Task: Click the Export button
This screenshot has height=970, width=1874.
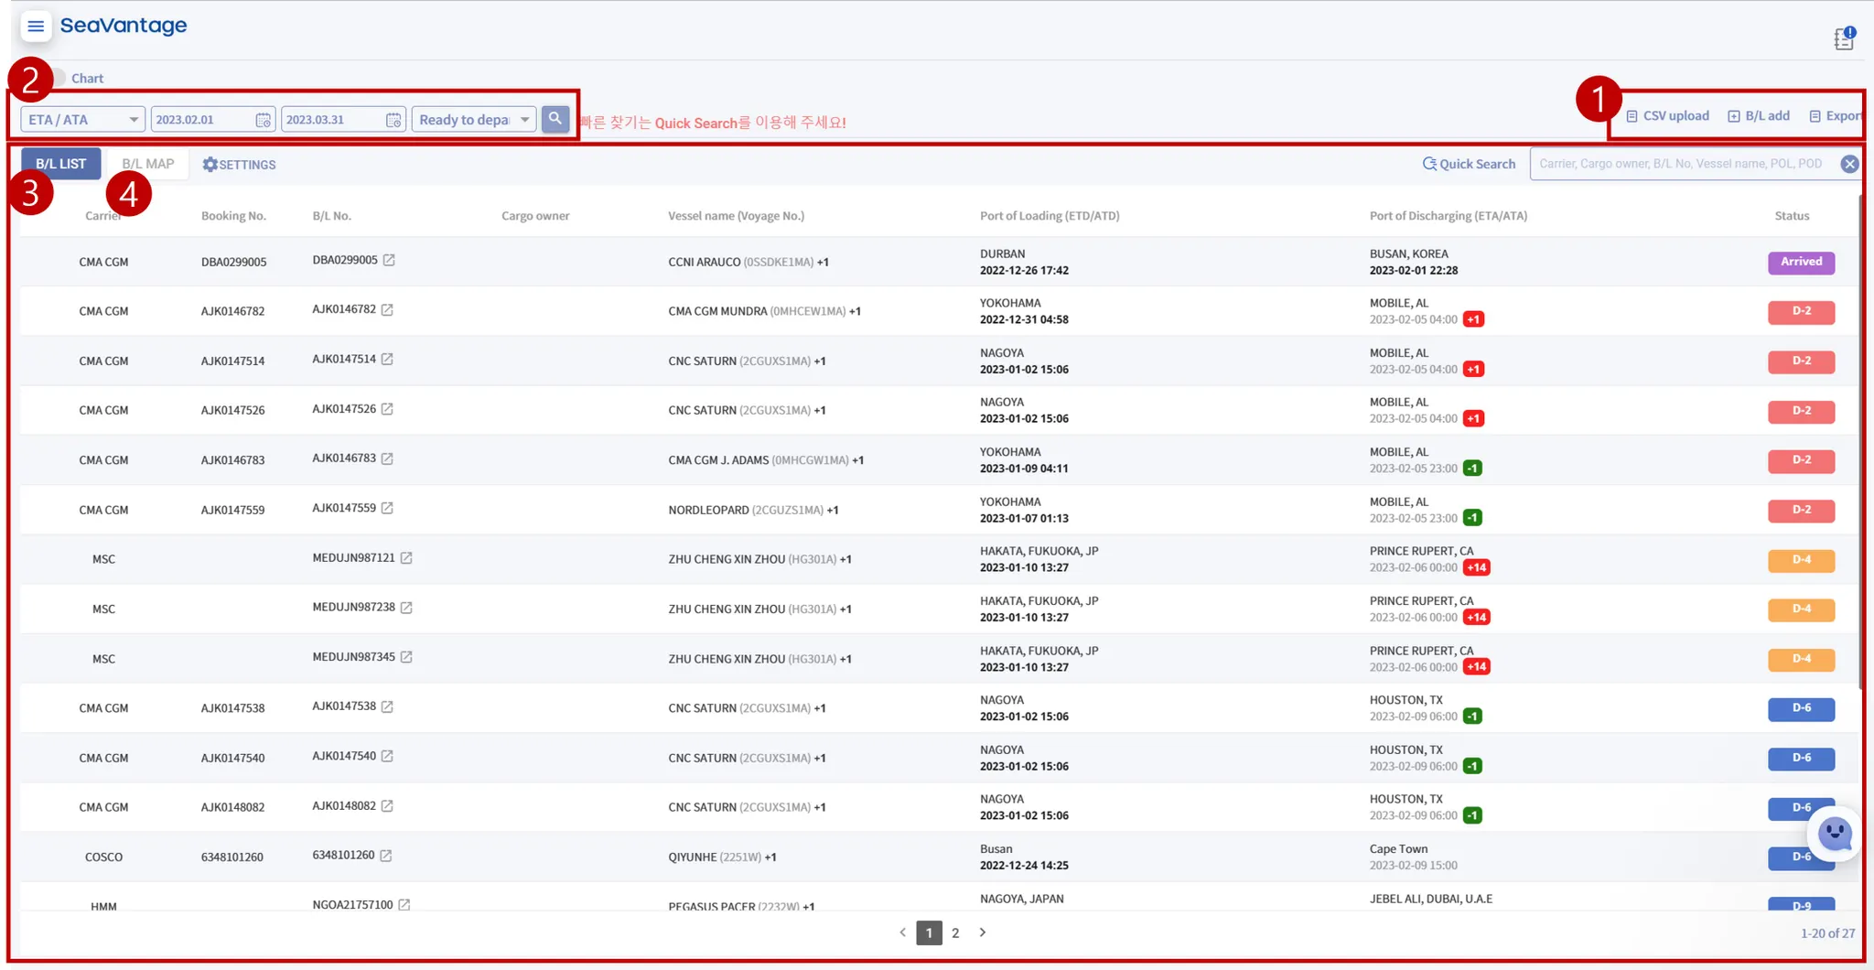Action: [x=1836, y=116]
